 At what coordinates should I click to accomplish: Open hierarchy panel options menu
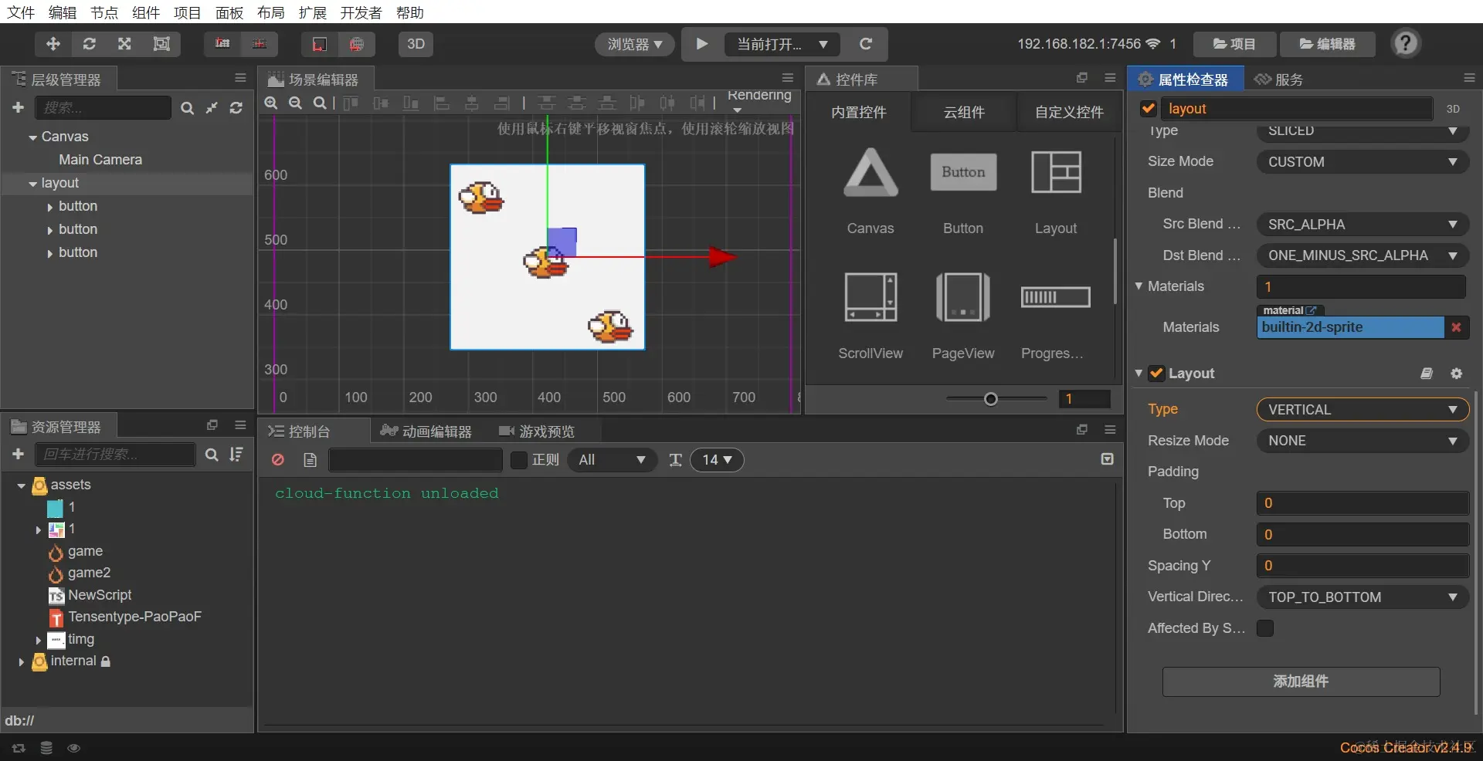240,78
